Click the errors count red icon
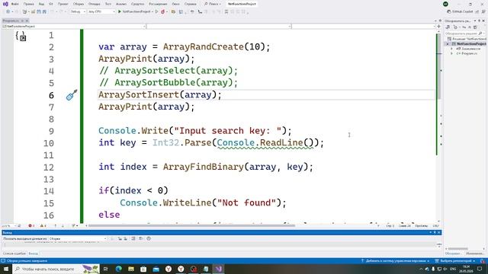 [x=31, y=225]
